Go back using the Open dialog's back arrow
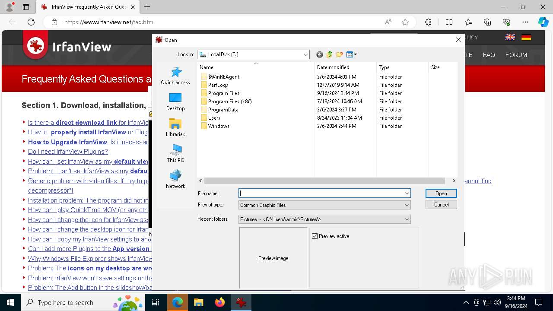The width and height of the screenshot is (553, 311). pos(320,54)
